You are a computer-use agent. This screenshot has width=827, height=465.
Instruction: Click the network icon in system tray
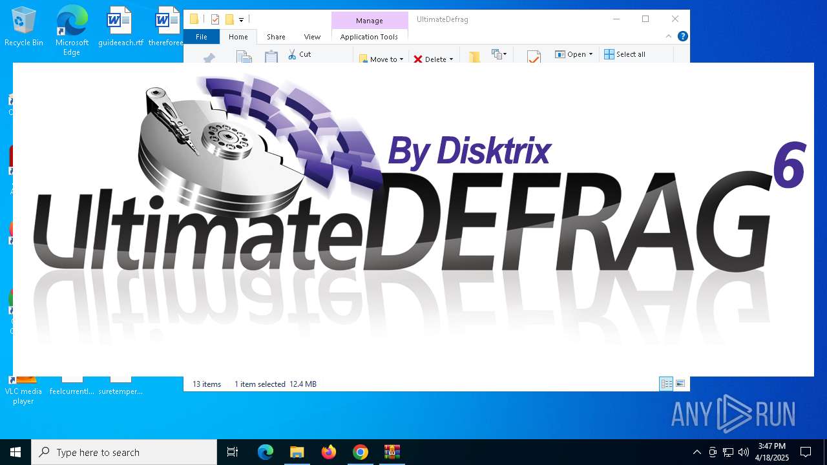click(x=728, y=452)
